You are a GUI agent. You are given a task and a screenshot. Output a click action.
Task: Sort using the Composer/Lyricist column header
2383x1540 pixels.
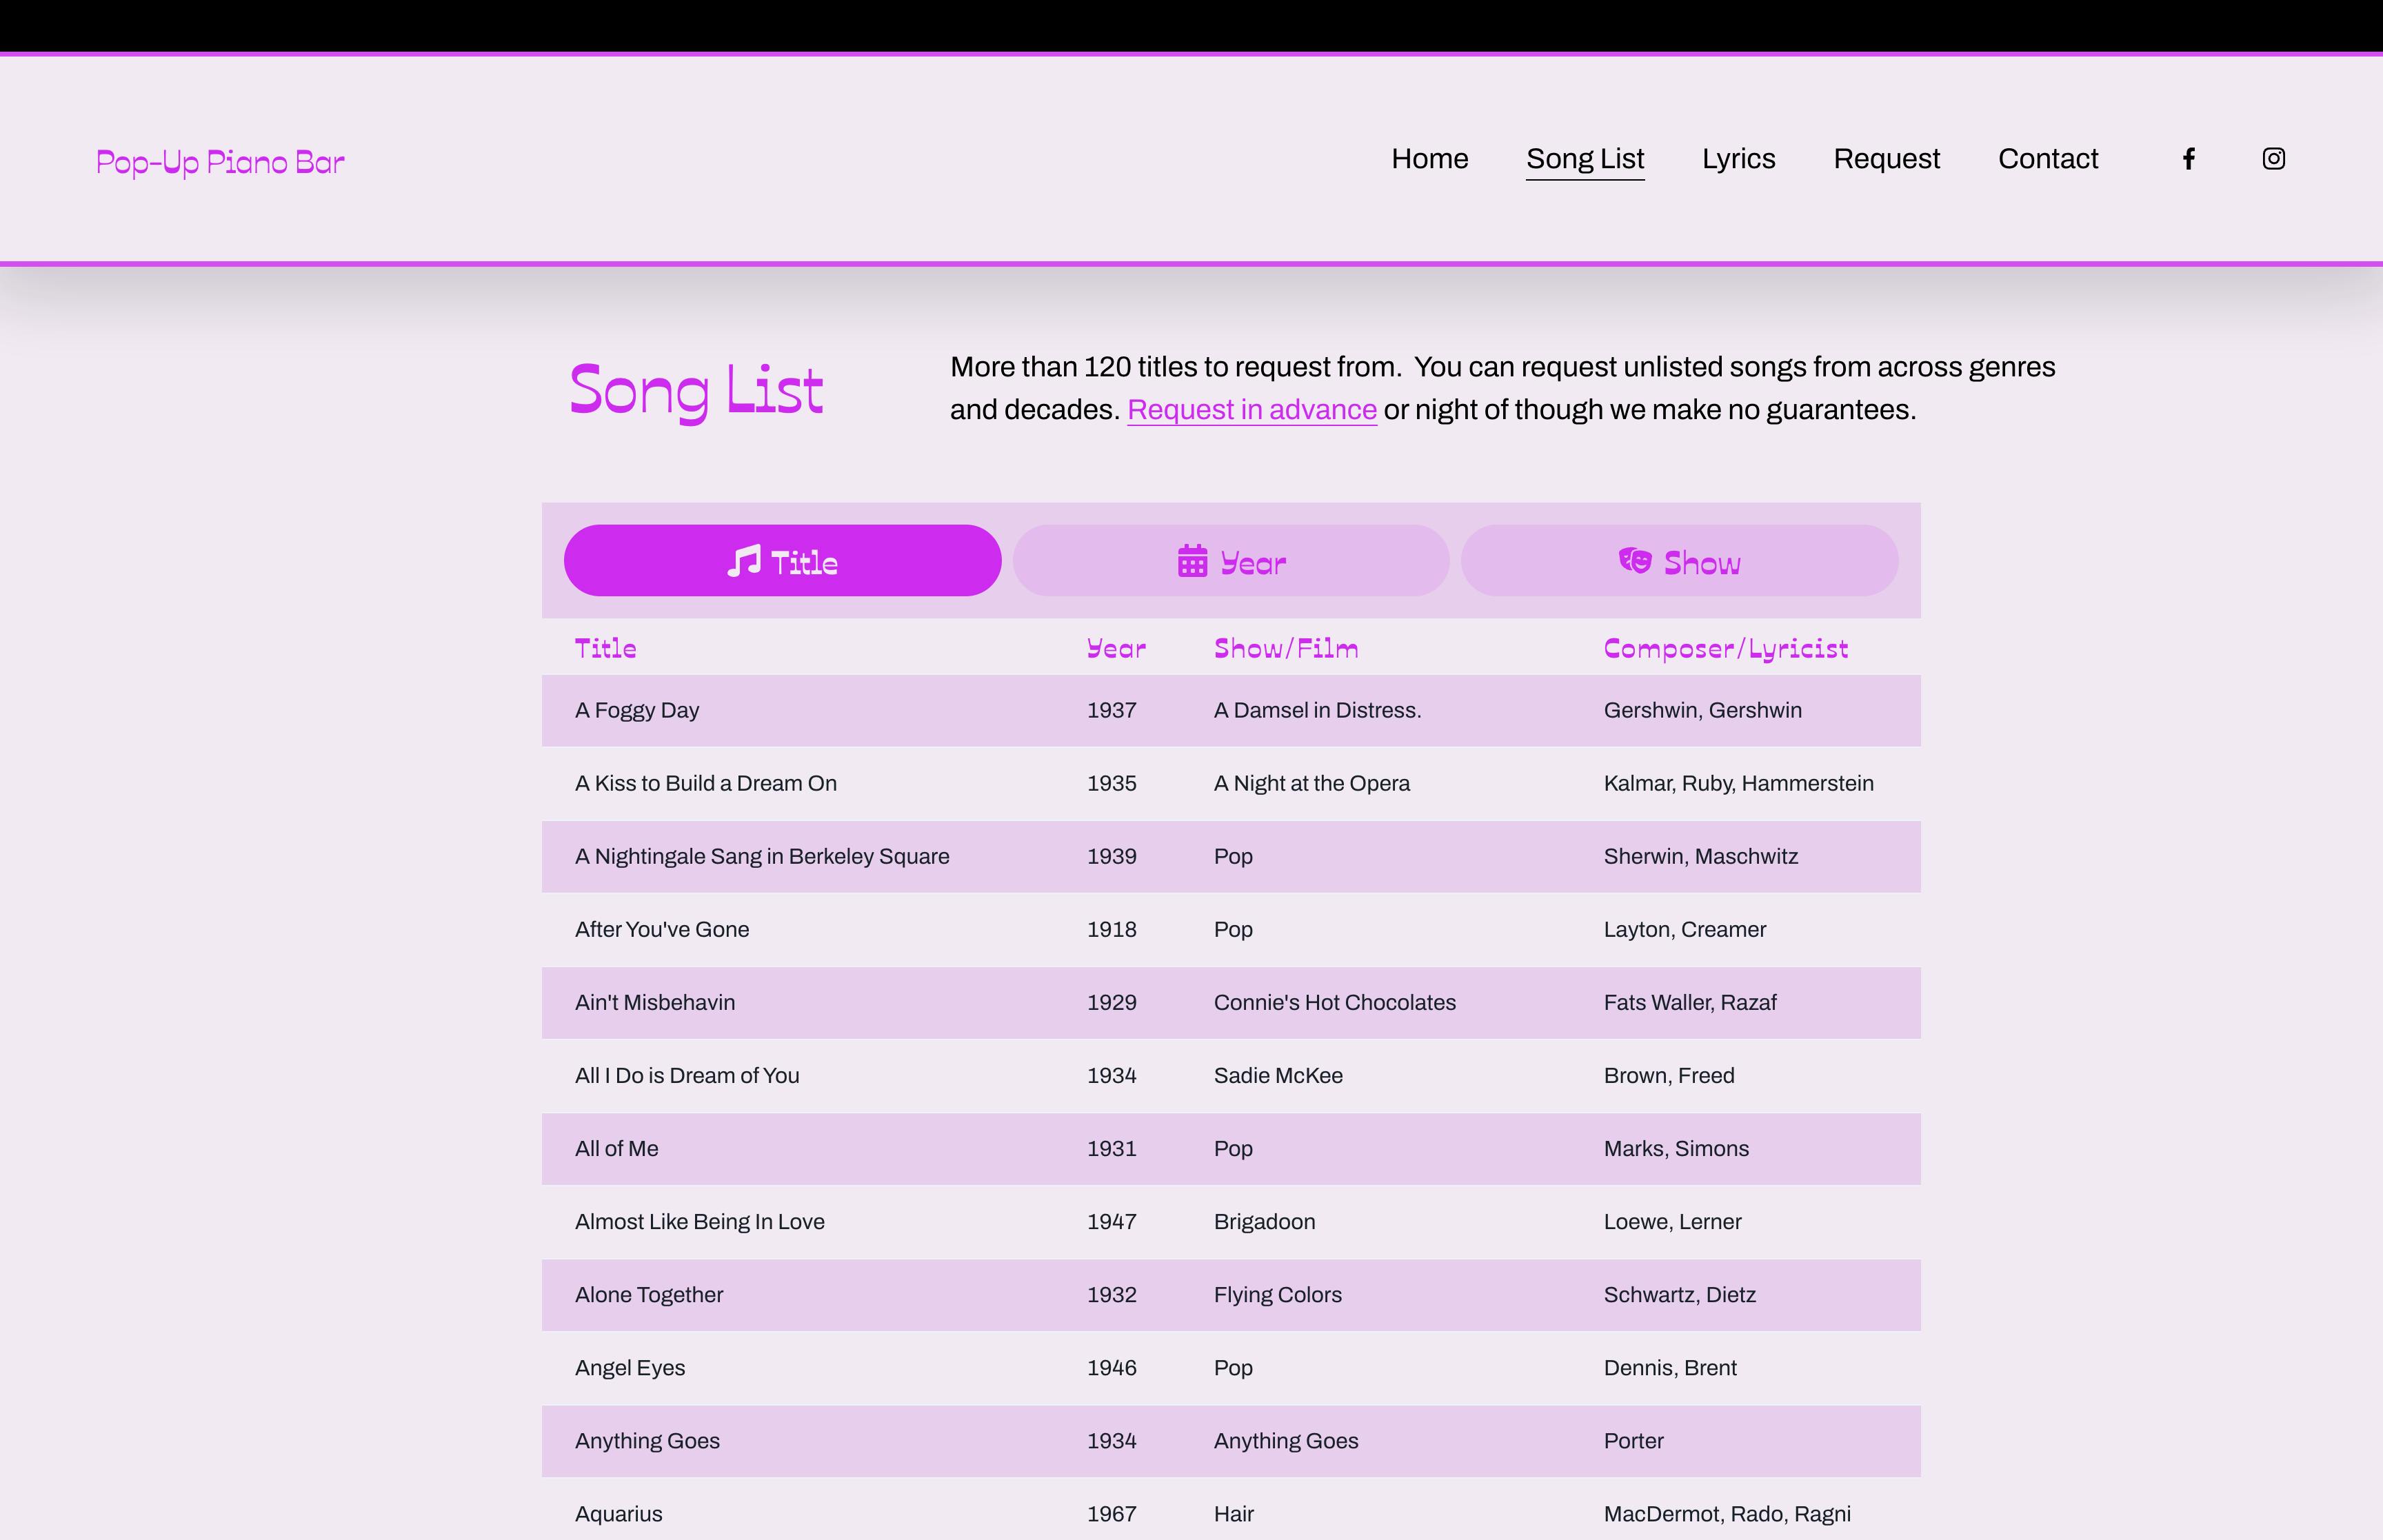pyautogui.click(x=1726, y=648)
